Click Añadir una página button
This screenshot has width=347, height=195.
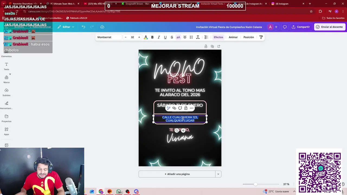pyautogui.click(x=177, y=174)
